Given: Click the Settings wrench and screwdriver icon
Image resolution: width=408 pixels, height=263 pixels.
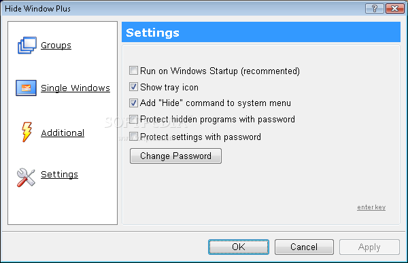Looking at the screenshot, I should tap(26, 177).
